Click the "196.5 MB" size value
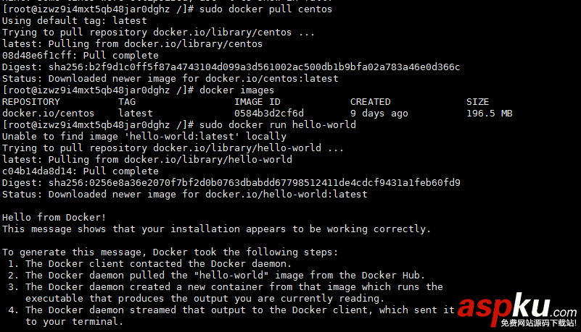The width and height of the screenshot is (581, 332). click(x=489, y=114)
